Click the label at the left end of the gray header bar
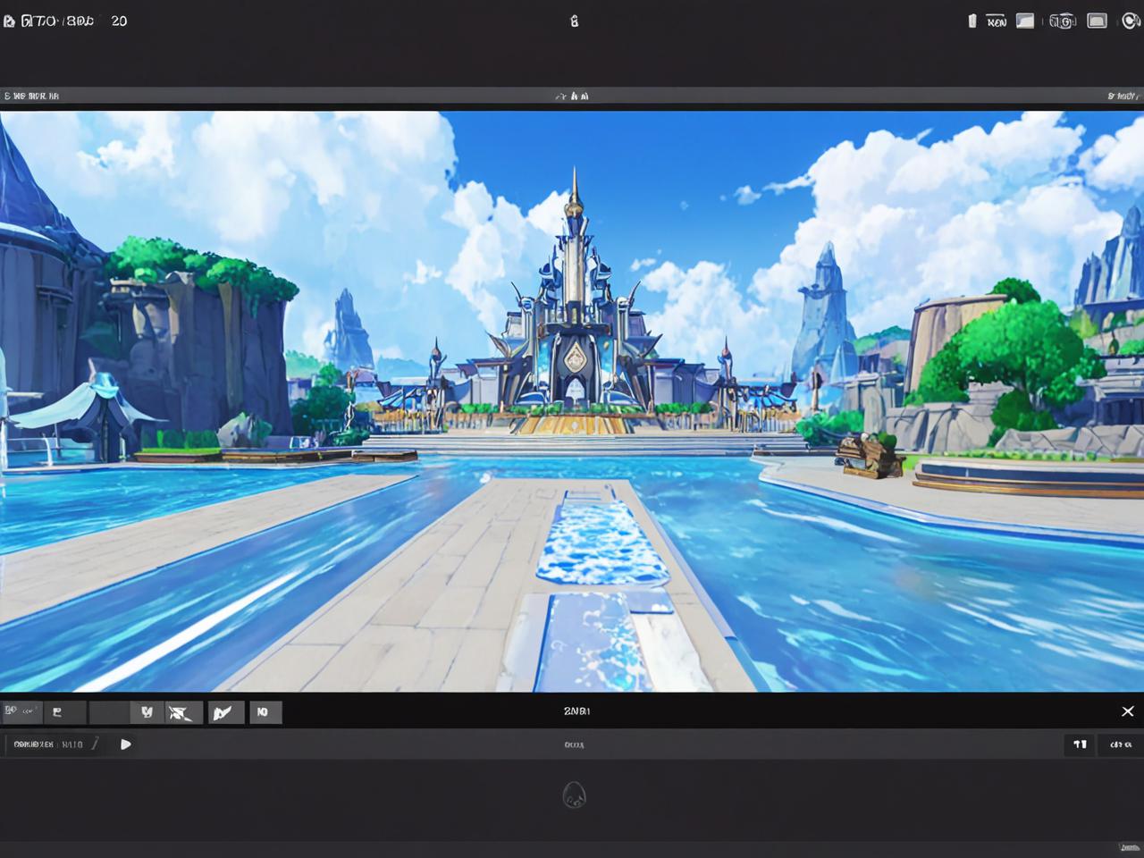Screen dimensions: 1144x858 click(x=31, y=95)
